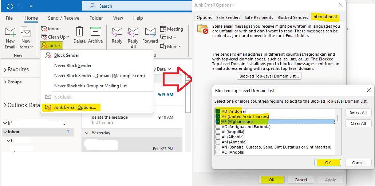Viewport: 375px width, 186px height.
Task: Click Cancel in Blocked Top-Level Domain List
Action: pos(358,163)
